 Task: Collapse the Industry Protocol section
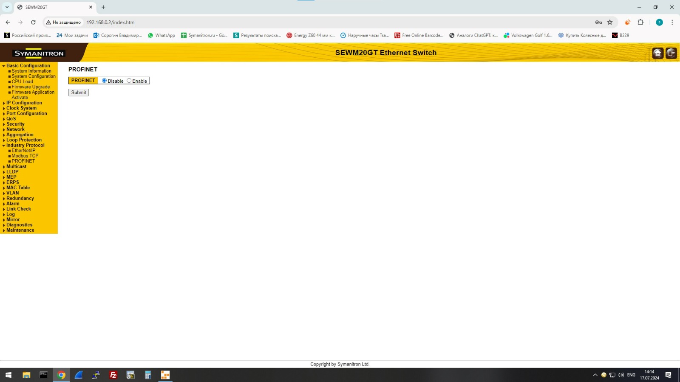click(25, 146)
